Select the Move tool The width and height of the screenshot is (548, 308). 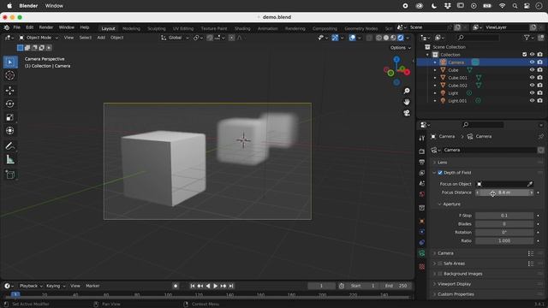click(x=10, y=91)
